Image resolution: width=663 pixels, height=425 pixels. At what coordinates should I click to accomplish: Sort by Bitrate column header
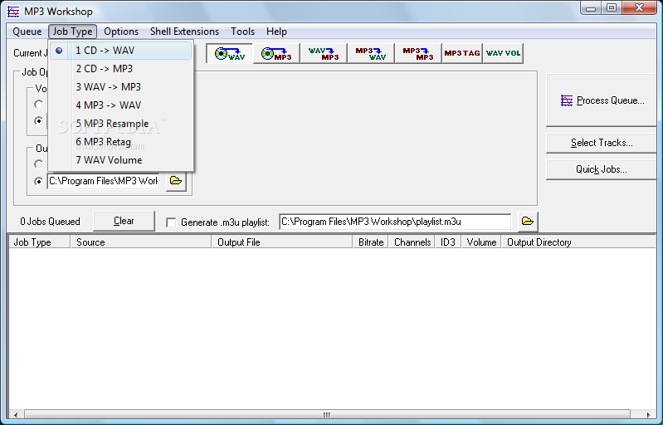[x=371, y=242]
